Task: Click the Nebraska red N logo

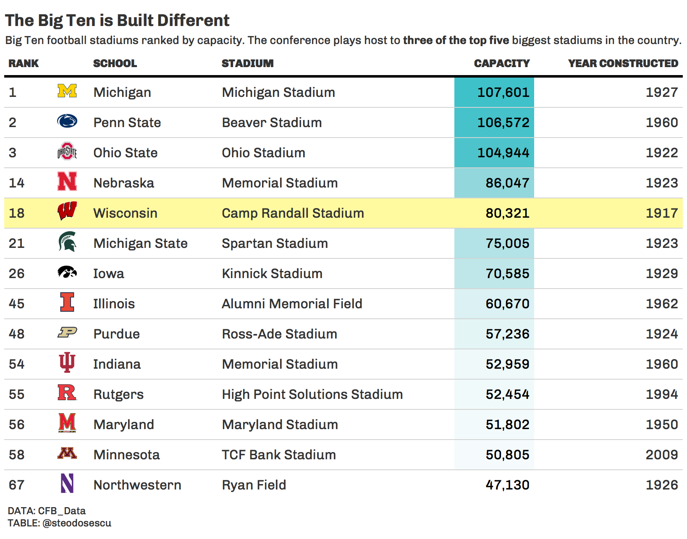Action: [67, 182]
